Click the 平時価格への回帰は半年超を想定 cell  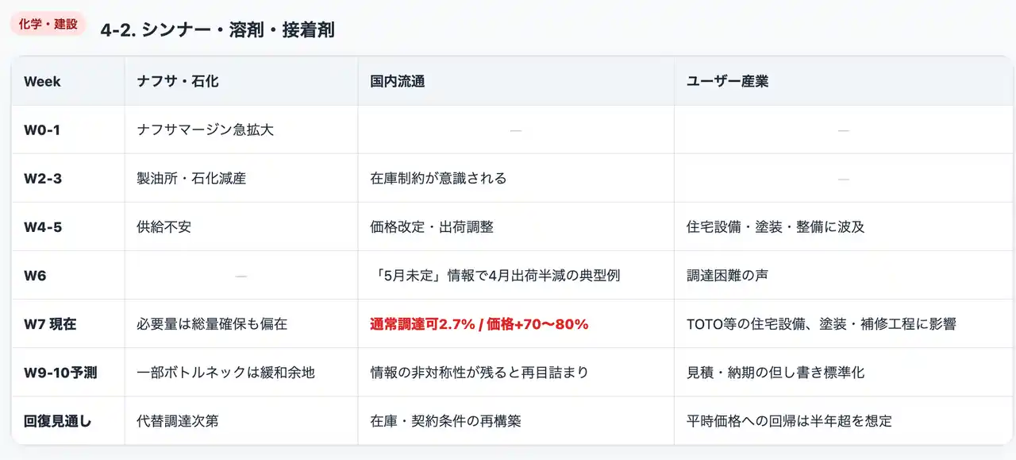point(789,421)
